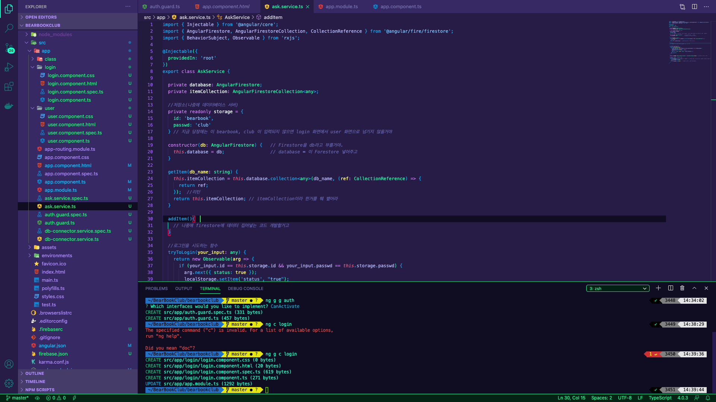Click the master* branch in status bar
The image size is (716, 402).
point(18,398)
